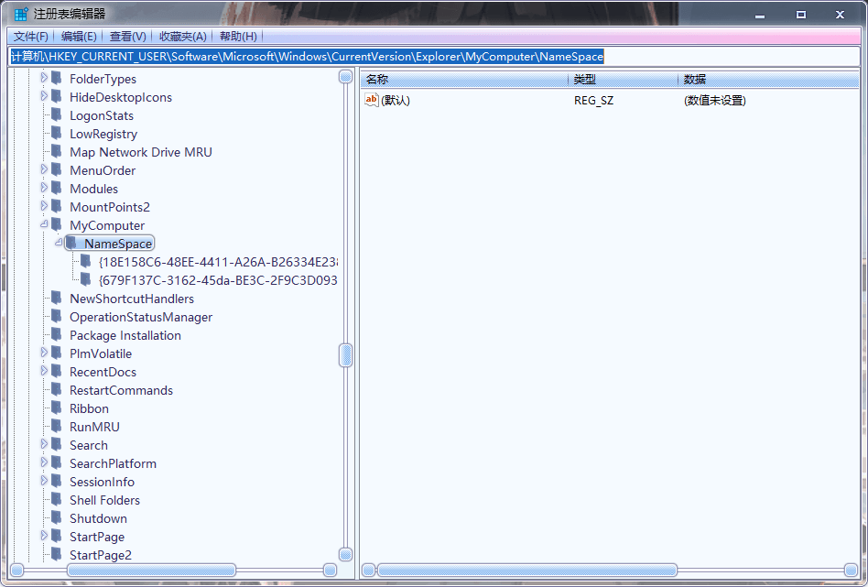Image resolution: width=868 pixels, height=587 pixels.
Task: Select the StartPage key label
Action: [x=97, y=537]
